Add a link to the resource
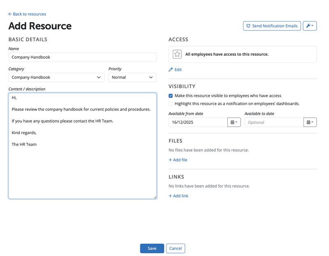 pos(178,196)
